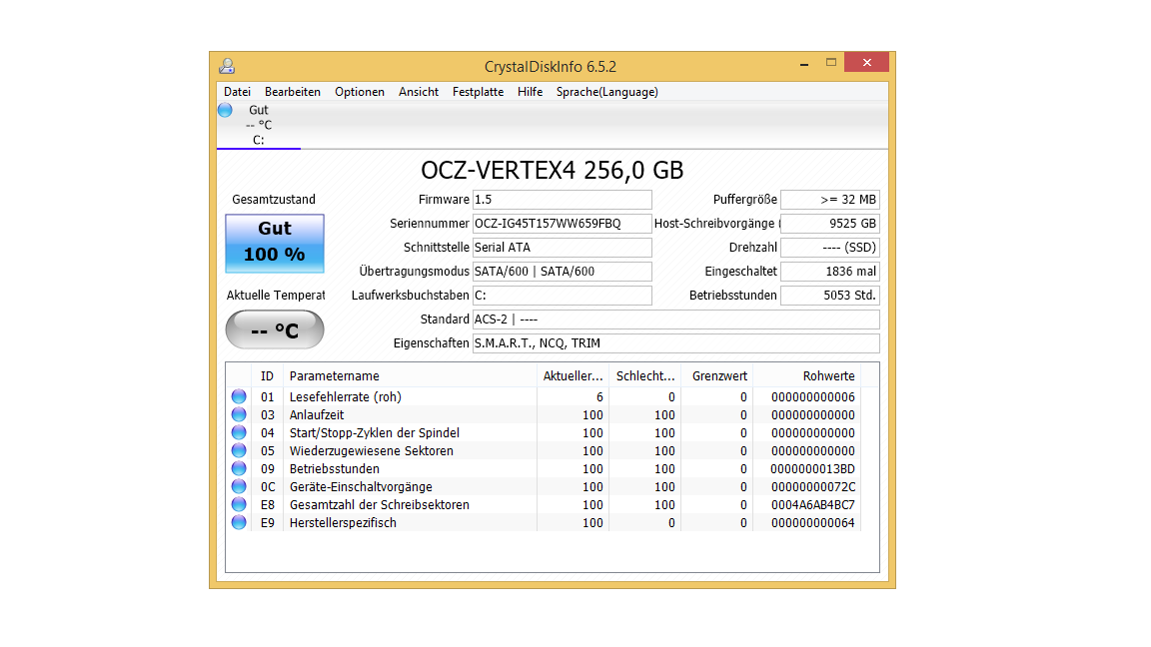Click the Gesamtzustand label
The width and height of the screenshot is (1151, 647).
pyautogui.click(x=274, y=200)
